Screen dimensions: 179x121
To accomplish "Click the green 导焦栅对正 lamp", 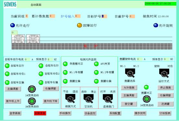I will coord(66,64).
